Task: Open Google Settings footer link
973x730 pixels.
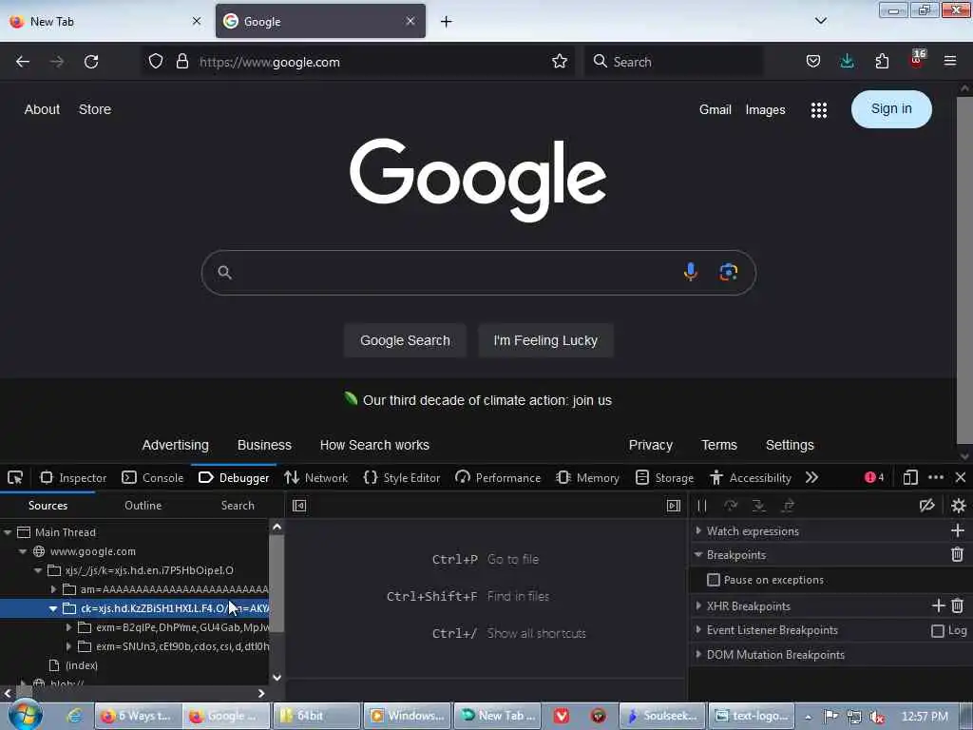Action: point(790,445)
